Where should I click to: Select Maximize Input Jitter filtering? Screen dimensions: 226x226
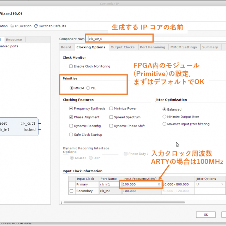165,124
